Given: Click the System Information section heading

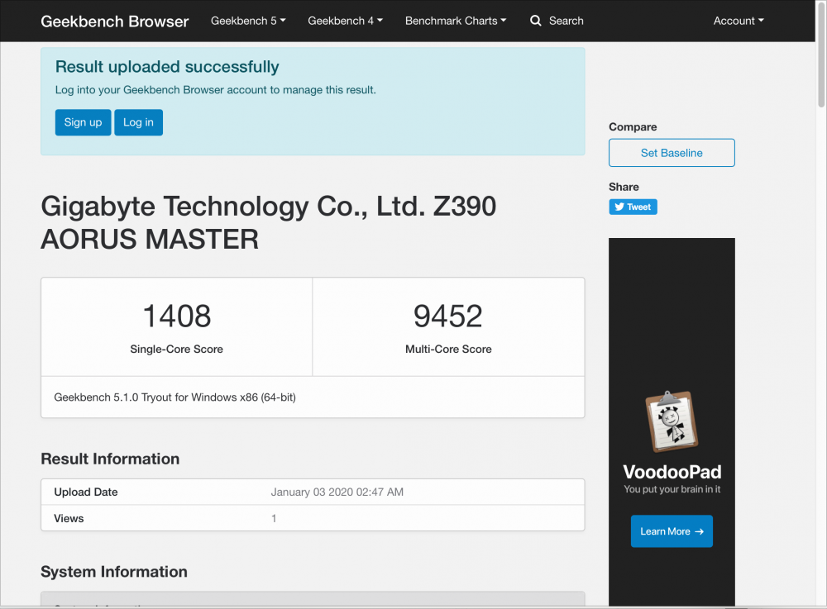Looking at the screenshot, I should coord(114,572).
